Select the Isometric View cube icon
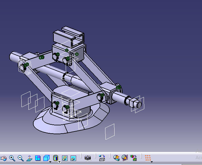 click(46, 158)
